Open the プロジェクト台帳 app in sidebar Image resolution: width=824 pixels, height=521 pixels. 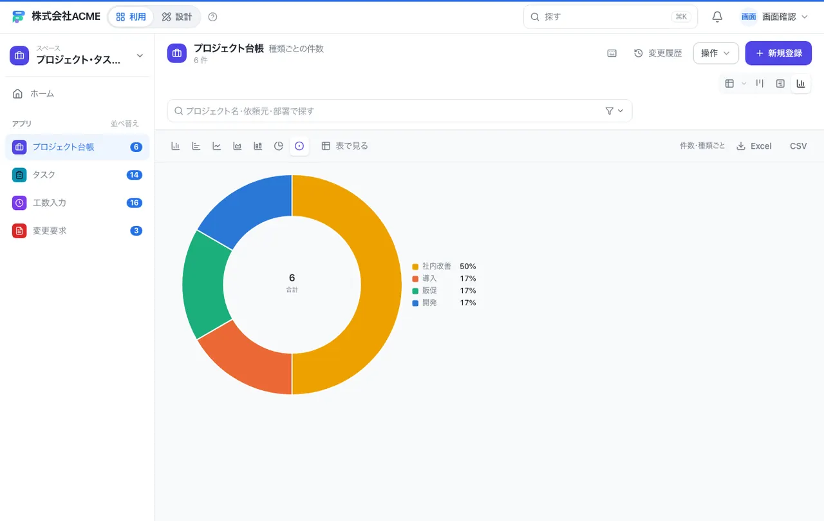coord(77,147)
